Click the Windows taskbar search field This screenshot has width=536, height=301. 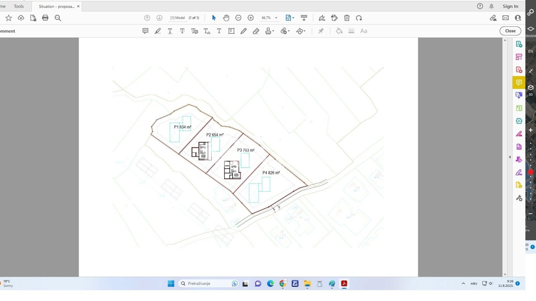(x=208, y=284)
